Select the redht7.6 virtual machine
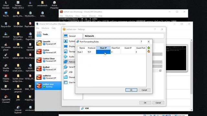Viewport: 207px width, 116px height. (48, 77)
